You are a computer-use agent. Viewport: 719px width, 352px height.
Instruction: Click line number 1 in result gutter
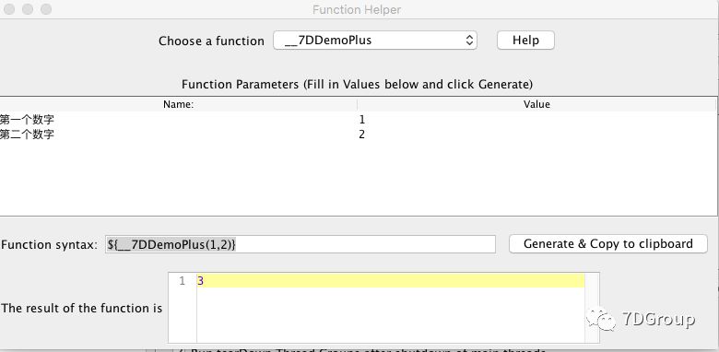183,281
